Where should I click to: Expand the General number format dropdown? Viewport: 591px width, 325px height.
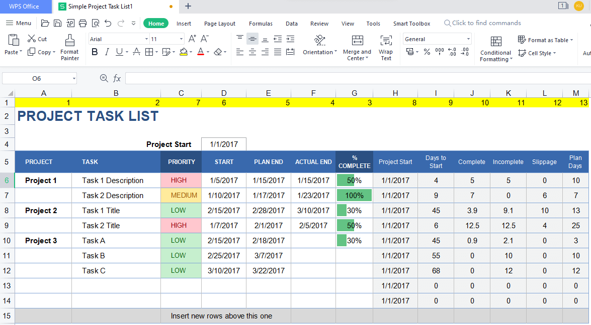point(468,39)
